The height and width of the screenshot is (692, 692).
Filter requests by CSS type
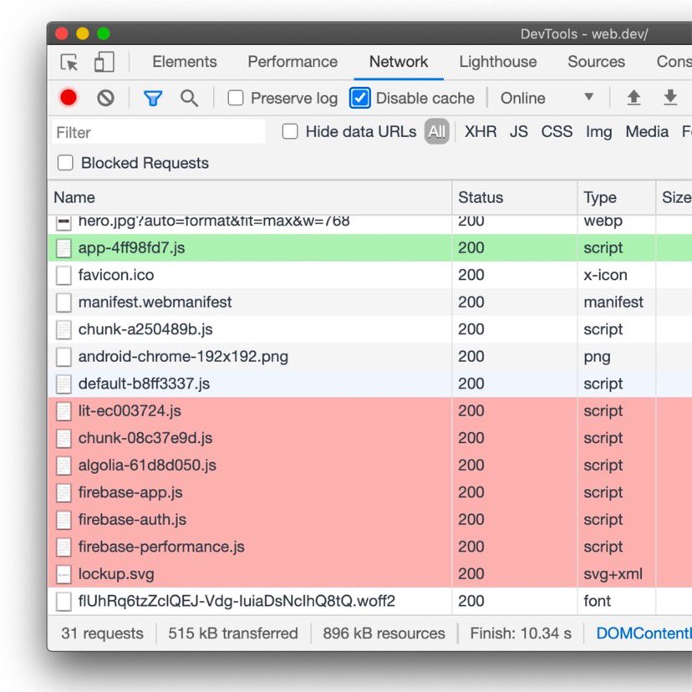pyautogui.click(x=557, y=131)
